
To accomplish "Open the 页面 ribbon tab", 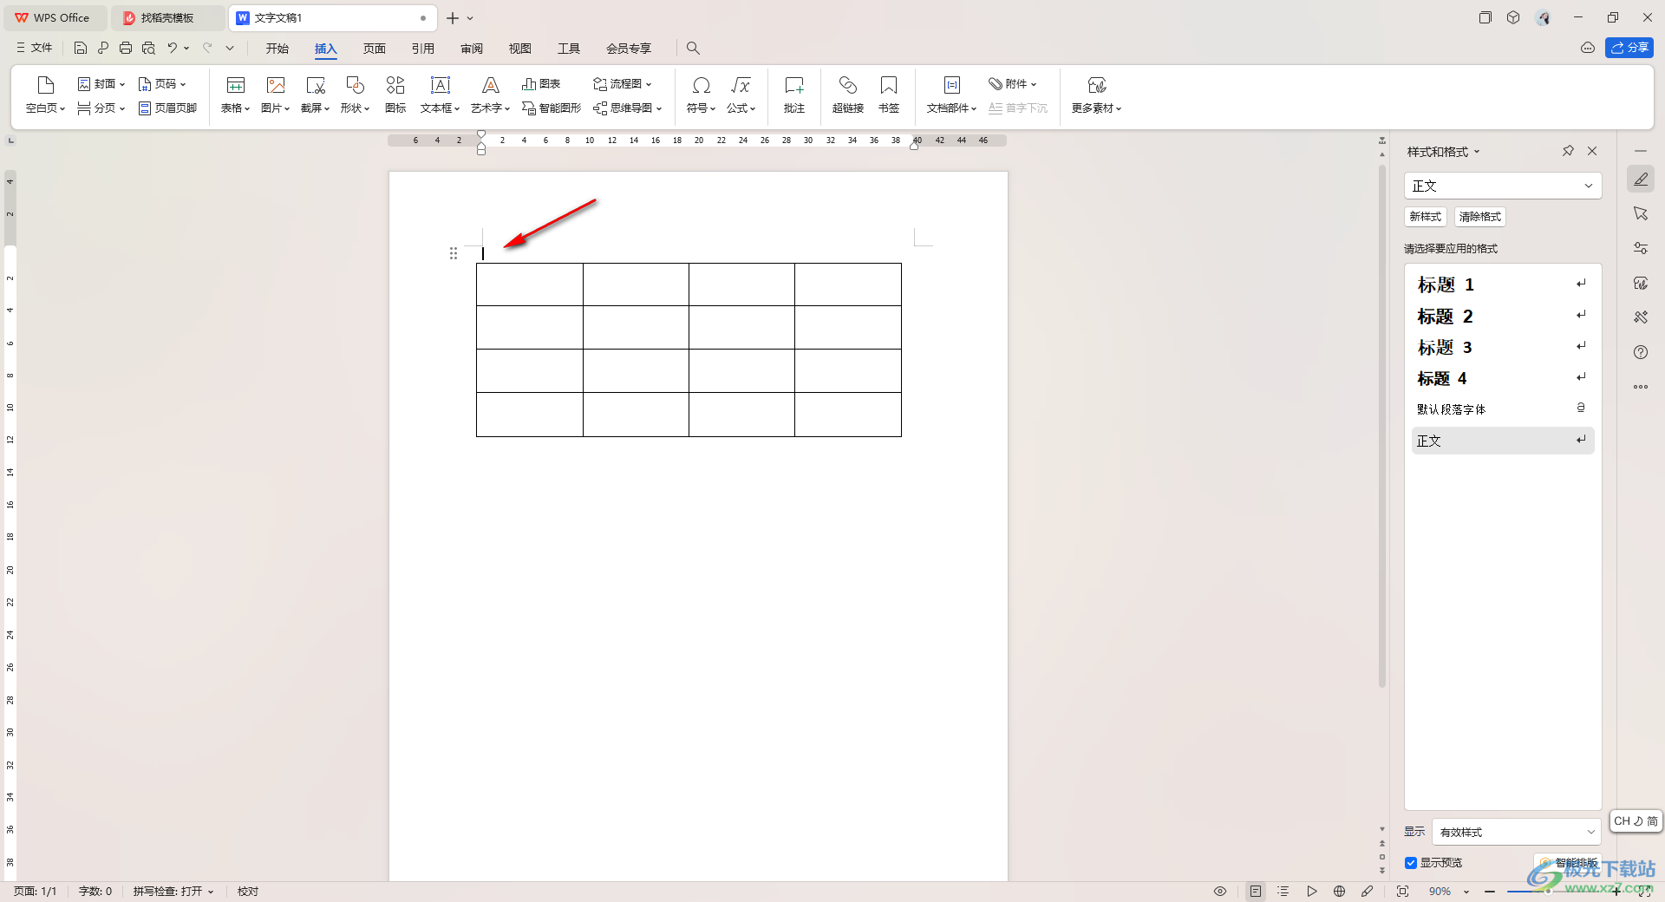I will [375, 49].
